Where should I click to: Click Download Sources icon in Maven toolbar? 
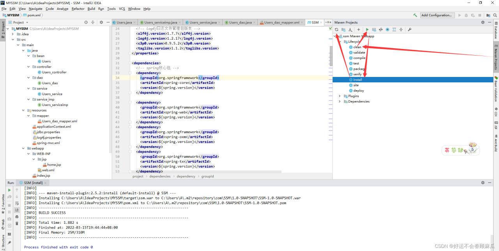[350, 30]
